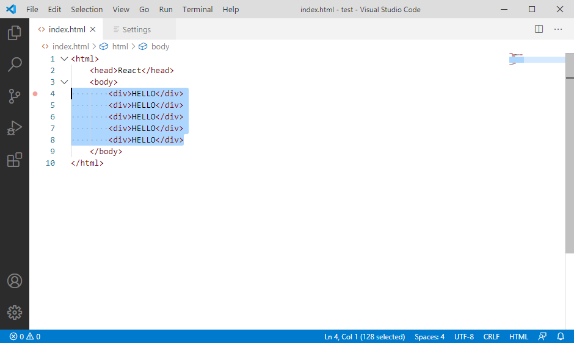Click the closing </html> tag

pos(87,163)
